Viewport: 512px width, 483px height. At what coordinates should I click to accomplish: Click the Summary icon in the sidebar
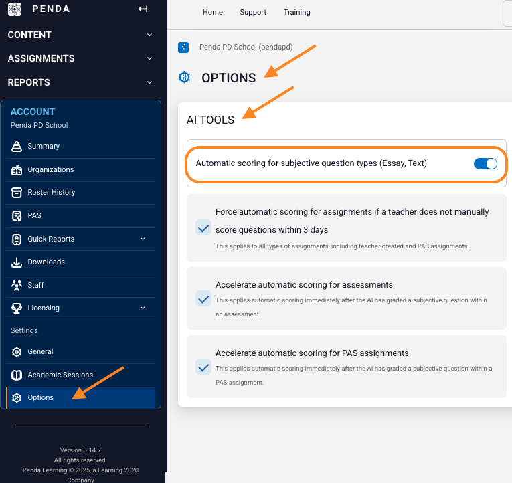[x=17, y=147]
